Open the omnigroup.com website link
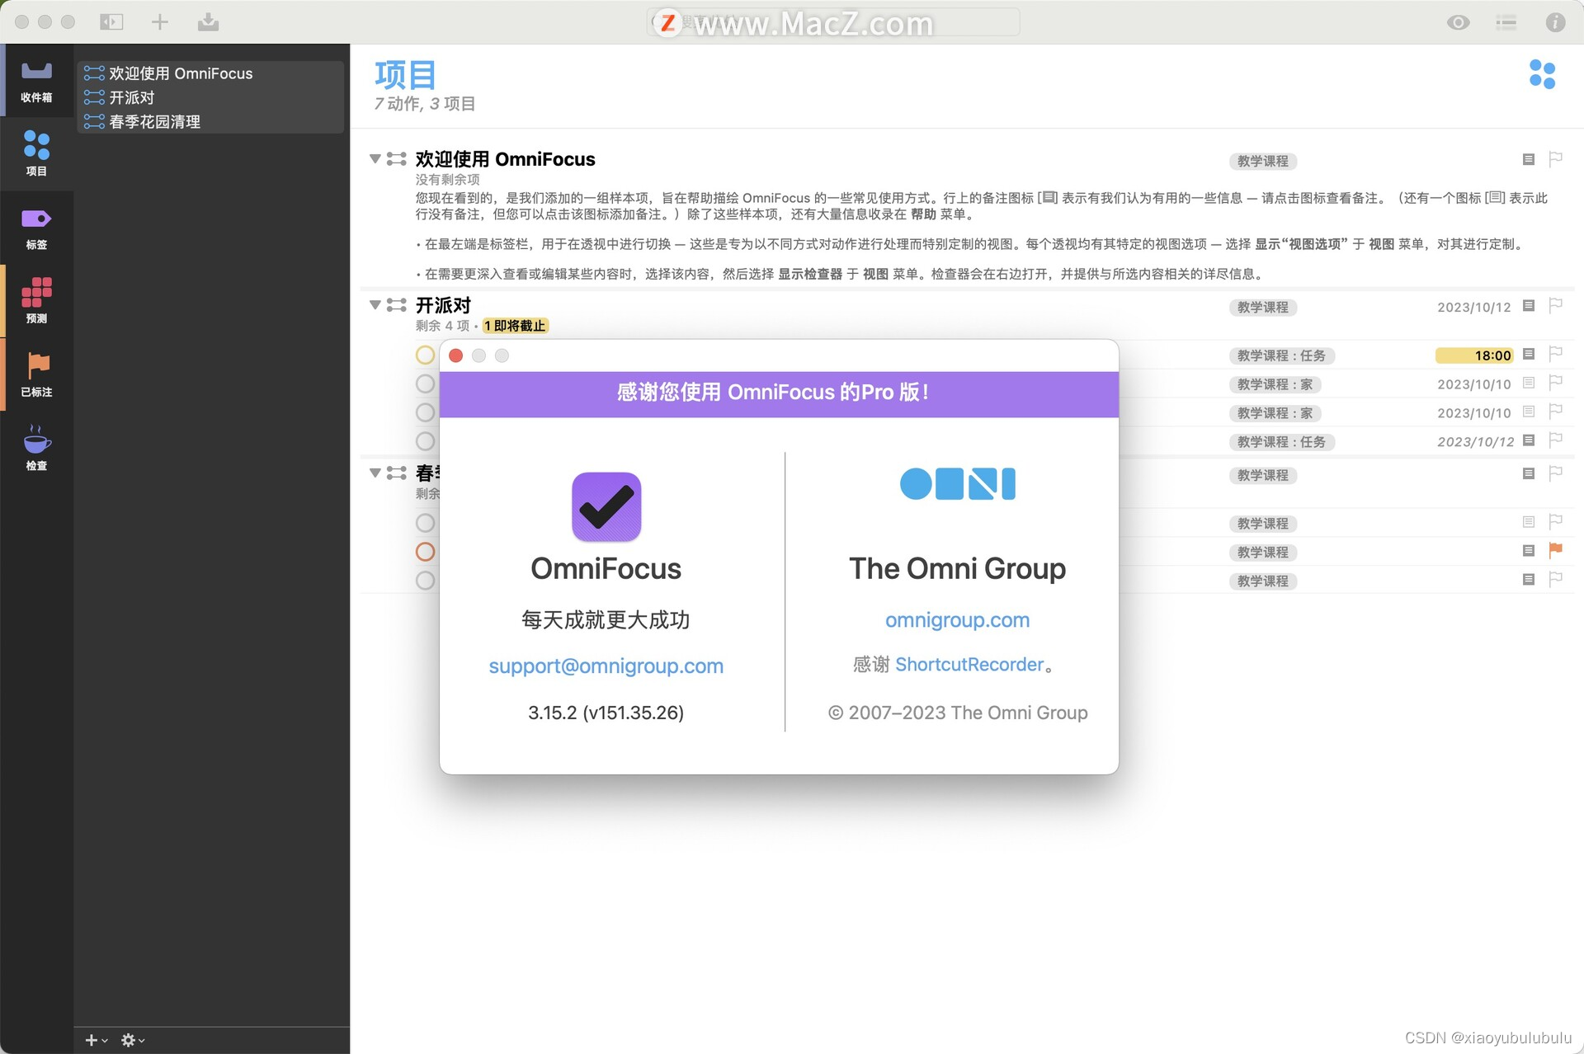The image size is (1584, 1054). [x=957, y=619]
